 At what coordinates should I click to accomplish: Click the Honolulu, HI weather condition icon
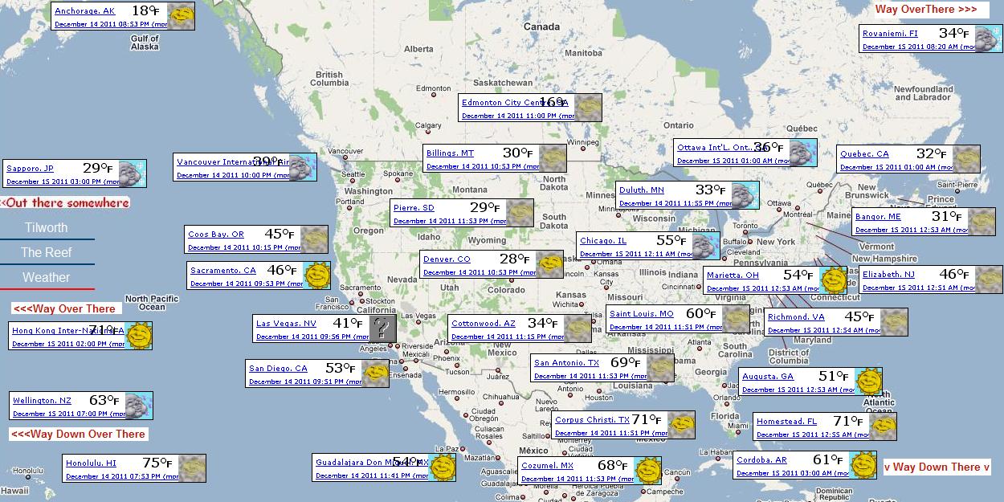[x=192, y=468]
